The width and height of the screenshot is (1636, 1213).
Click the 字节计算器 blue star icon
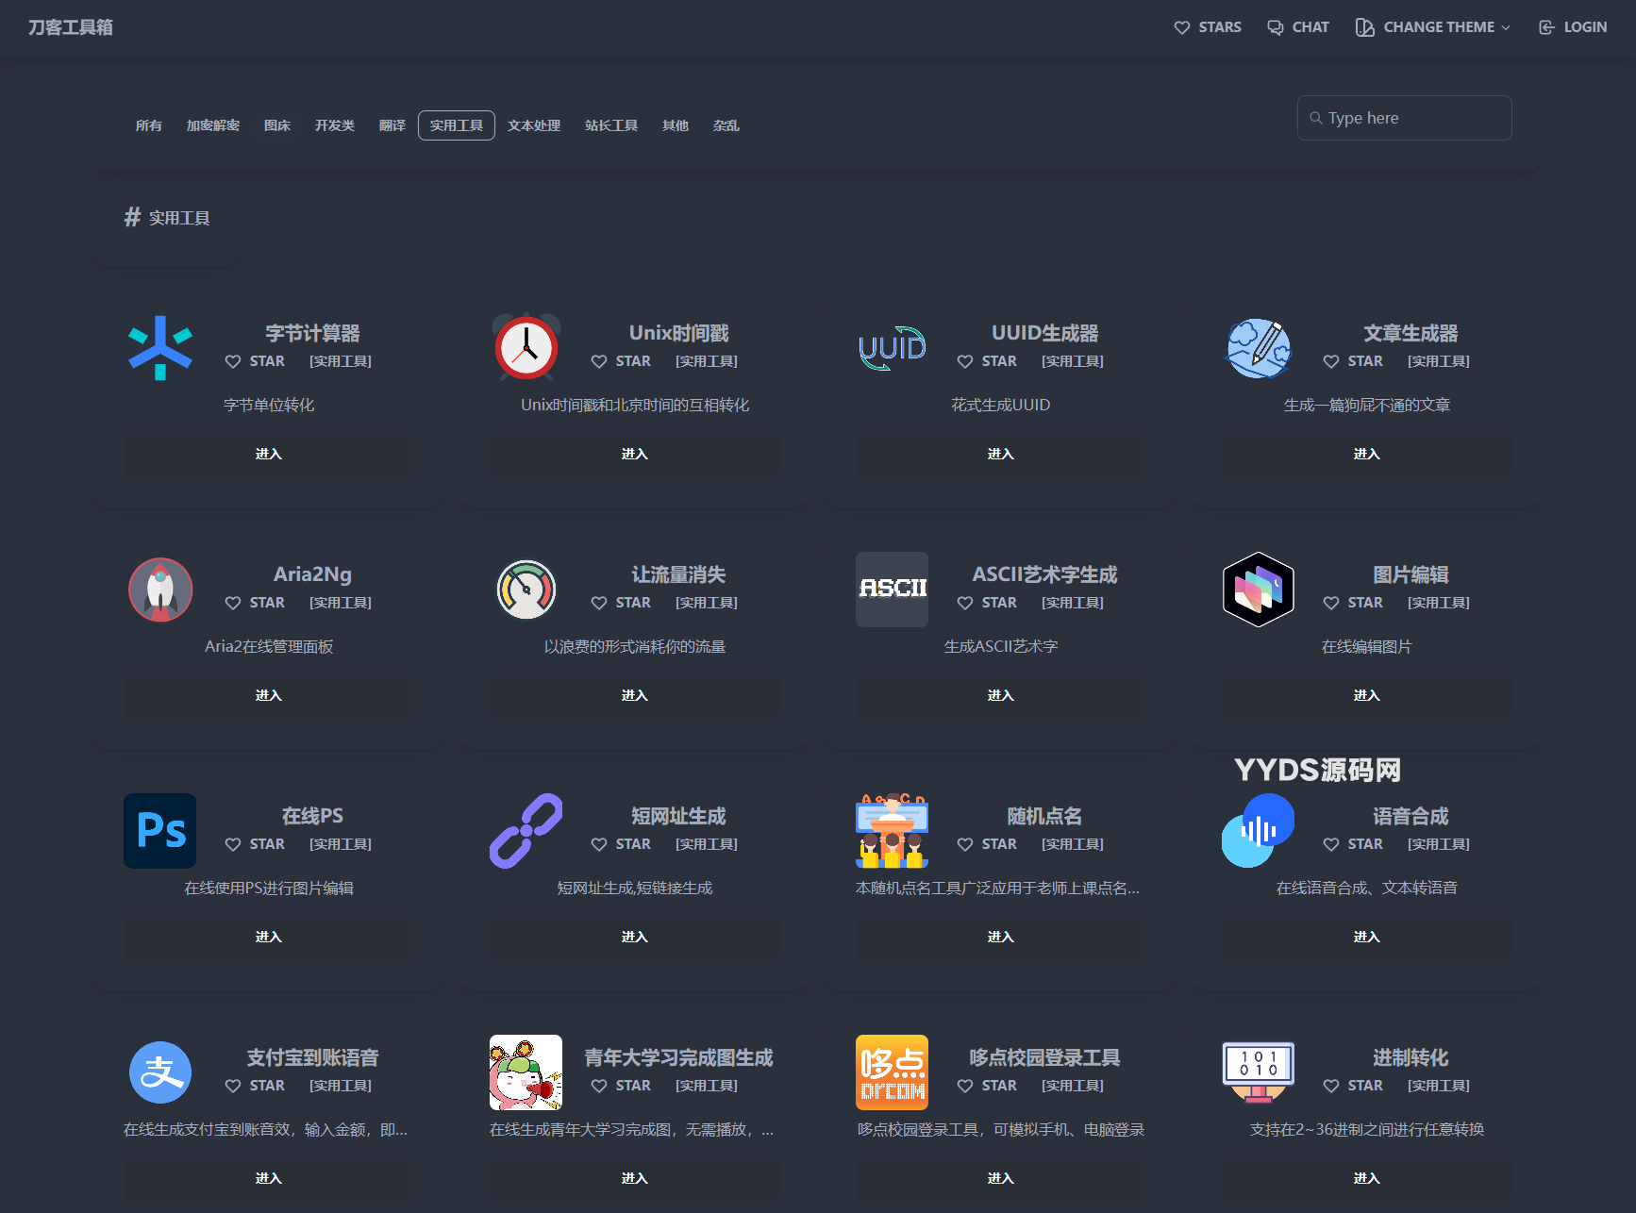click(160, 348)
